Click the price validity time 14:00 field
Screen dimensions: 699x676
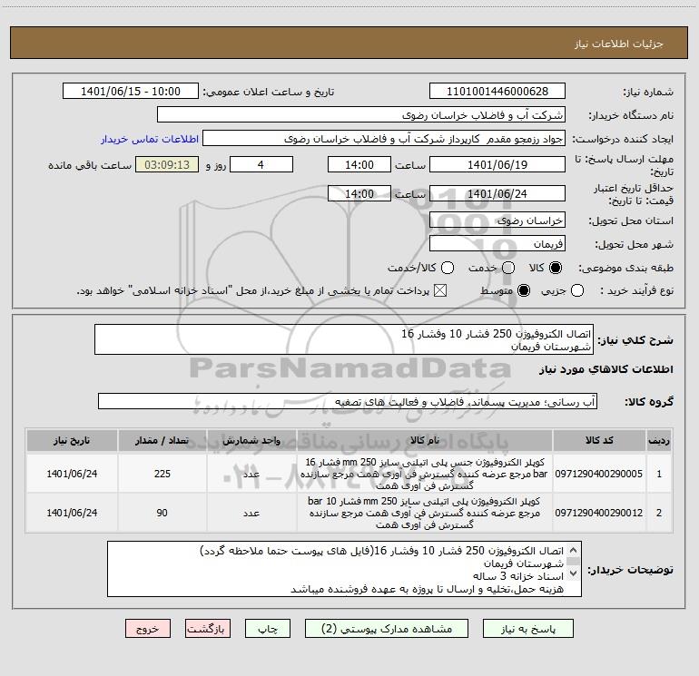point(359,194)
